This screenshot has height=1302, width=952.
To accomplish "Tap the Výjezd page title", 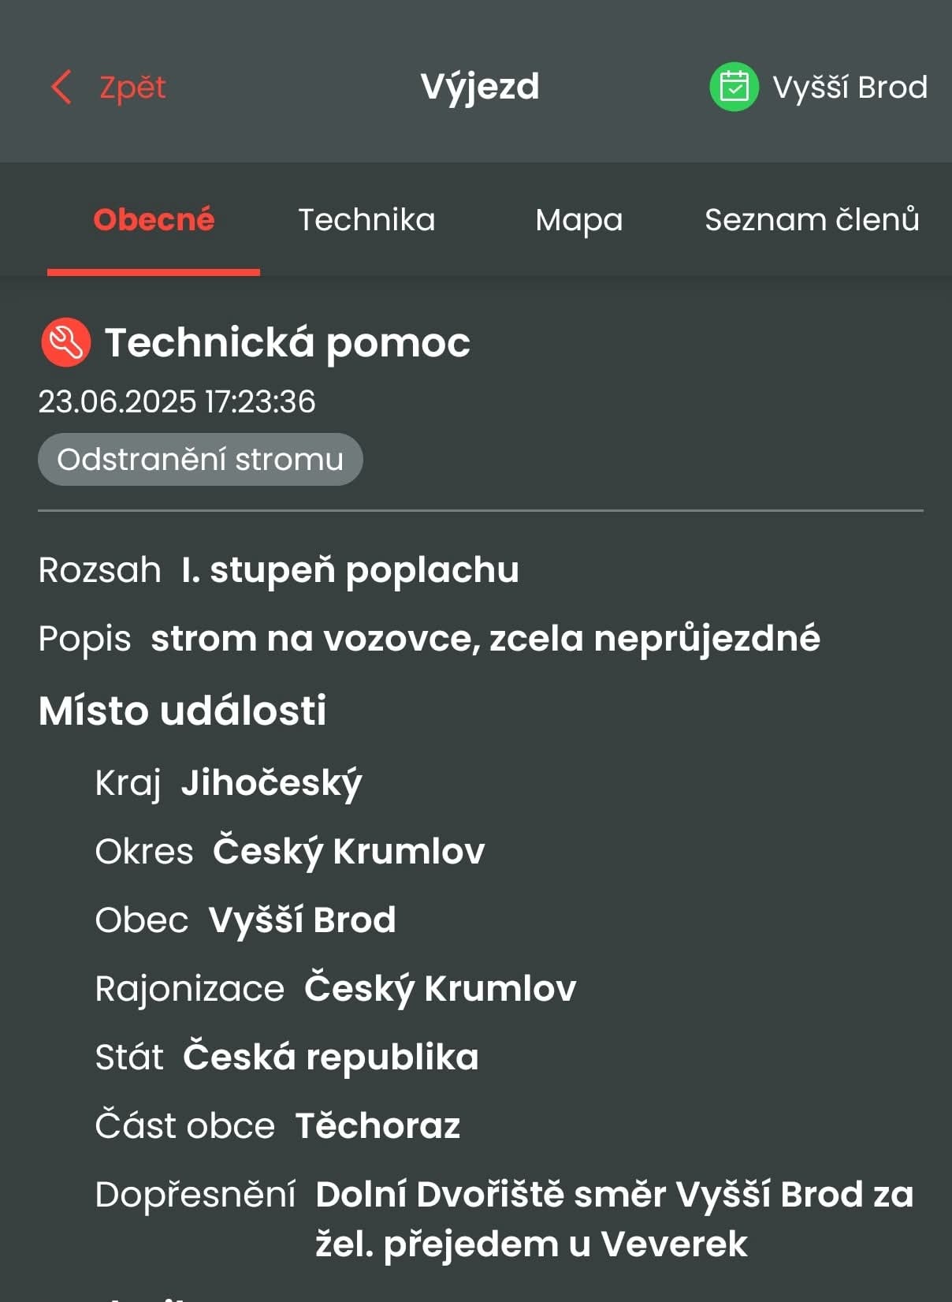I will tap(480, 87).
